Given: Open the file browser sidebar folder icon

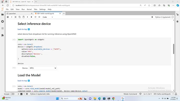Looking at the screenshot, I should (2, 14).
